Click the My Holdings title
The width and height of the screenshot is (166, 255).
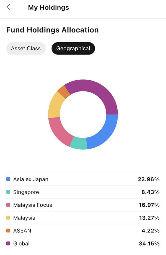[48, 7]
